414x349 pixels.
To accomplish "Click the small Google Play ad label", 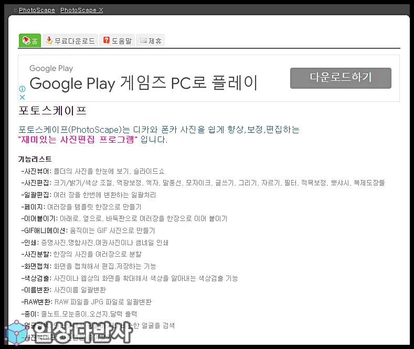I will coord(51,68).
